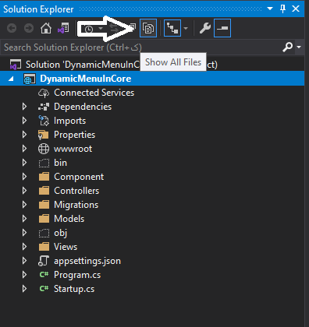309x327 pixels.
Task: Select the Startup.cs file name
Action: point(74,289)
